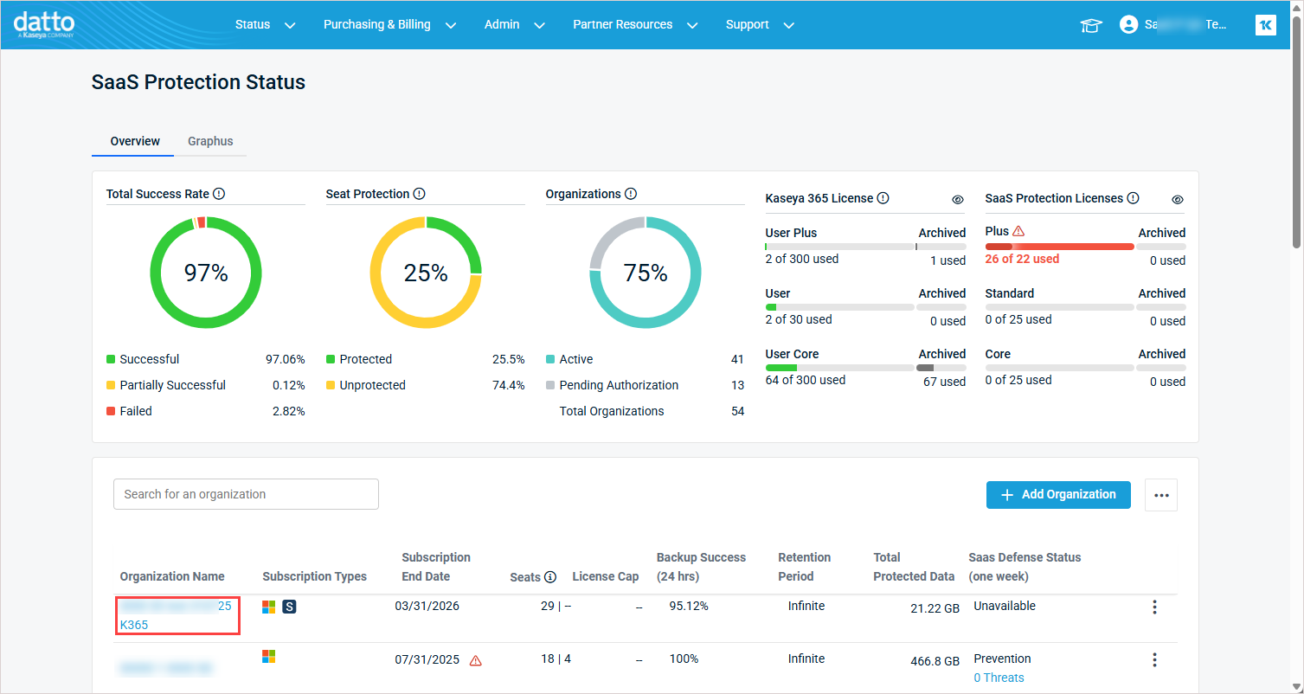The width and height of the screenshot is (1304, 694).
Task: Open the three-dot menu for first organization row
Action: tap(1154, 607)
